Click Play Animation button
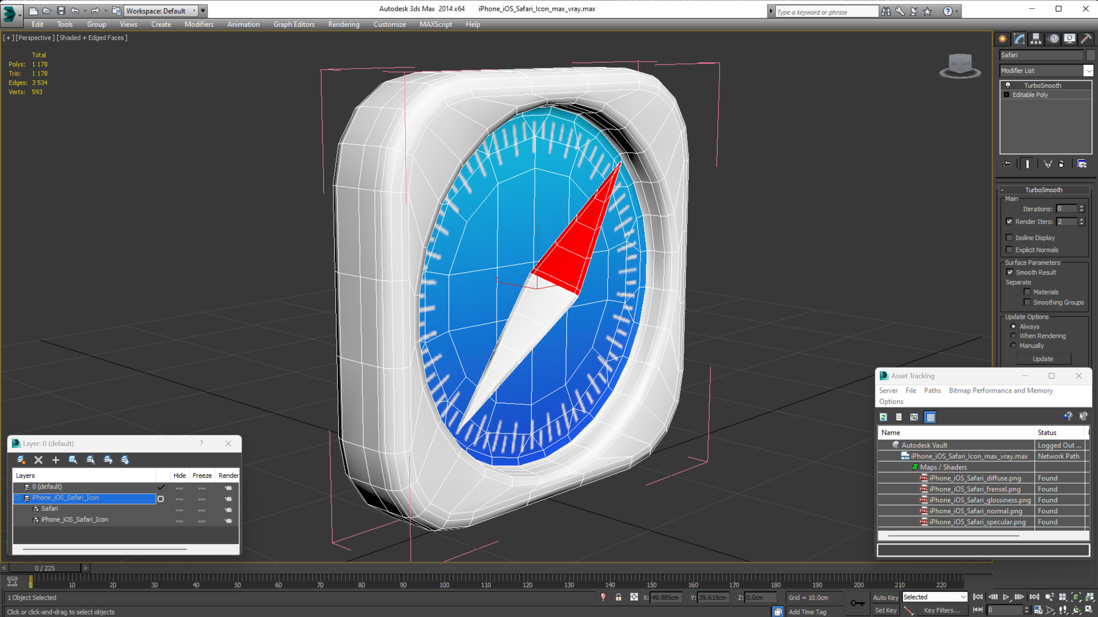This screenshot has width=1098, height=617. click(x=1006, y=597)
